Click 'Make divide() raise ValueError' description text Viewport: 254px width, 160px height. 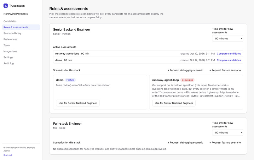(83, 85)
